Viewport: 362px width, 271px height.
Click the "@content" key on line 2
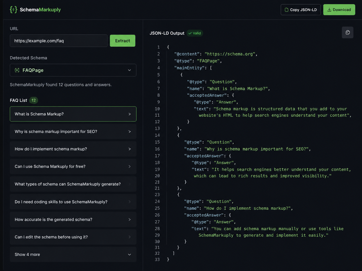[x=187, y=54]
